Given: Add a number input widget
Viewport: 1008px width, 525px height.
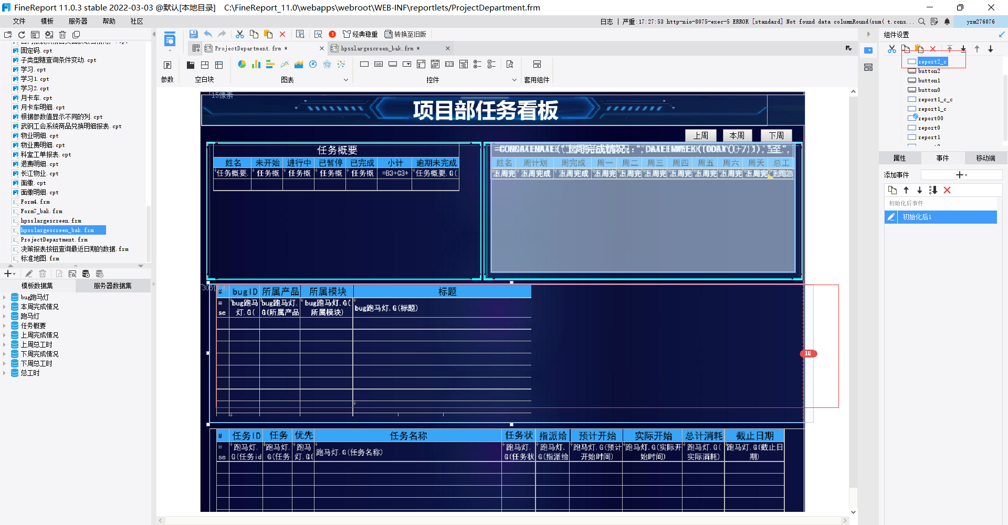Looking at the screenshot, I should 449,64.
